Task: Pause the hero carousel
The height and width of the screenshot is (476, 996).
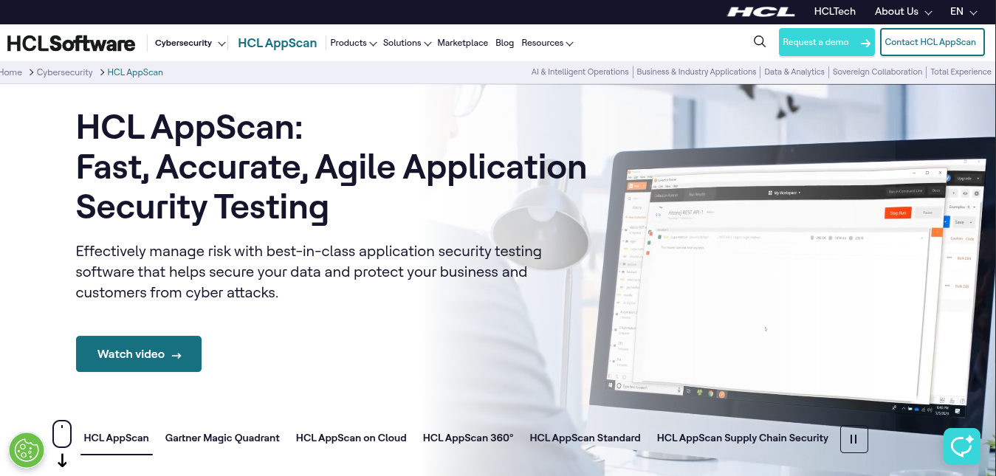Action: 854,439
